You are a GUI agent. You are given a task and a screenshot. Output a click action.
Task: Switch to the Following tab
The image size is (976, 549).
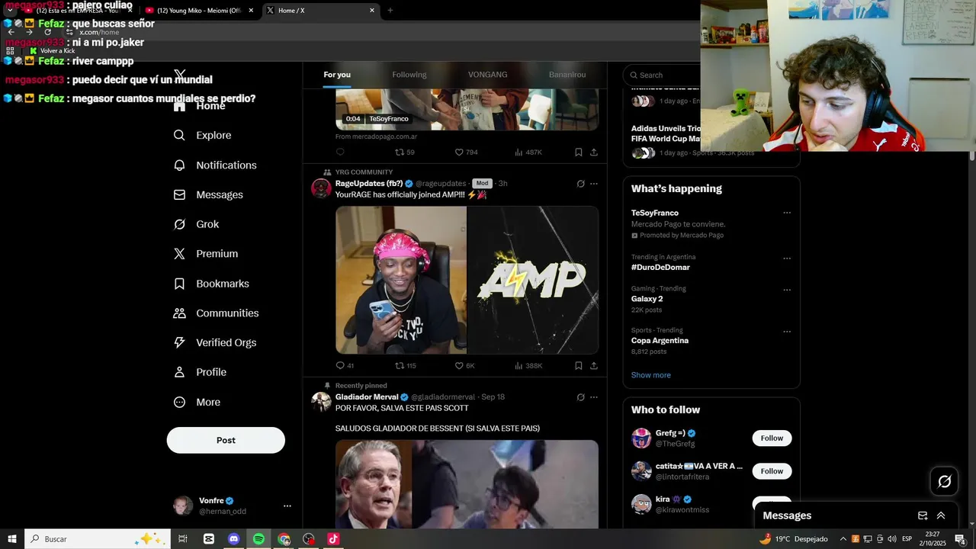(409, 75)
